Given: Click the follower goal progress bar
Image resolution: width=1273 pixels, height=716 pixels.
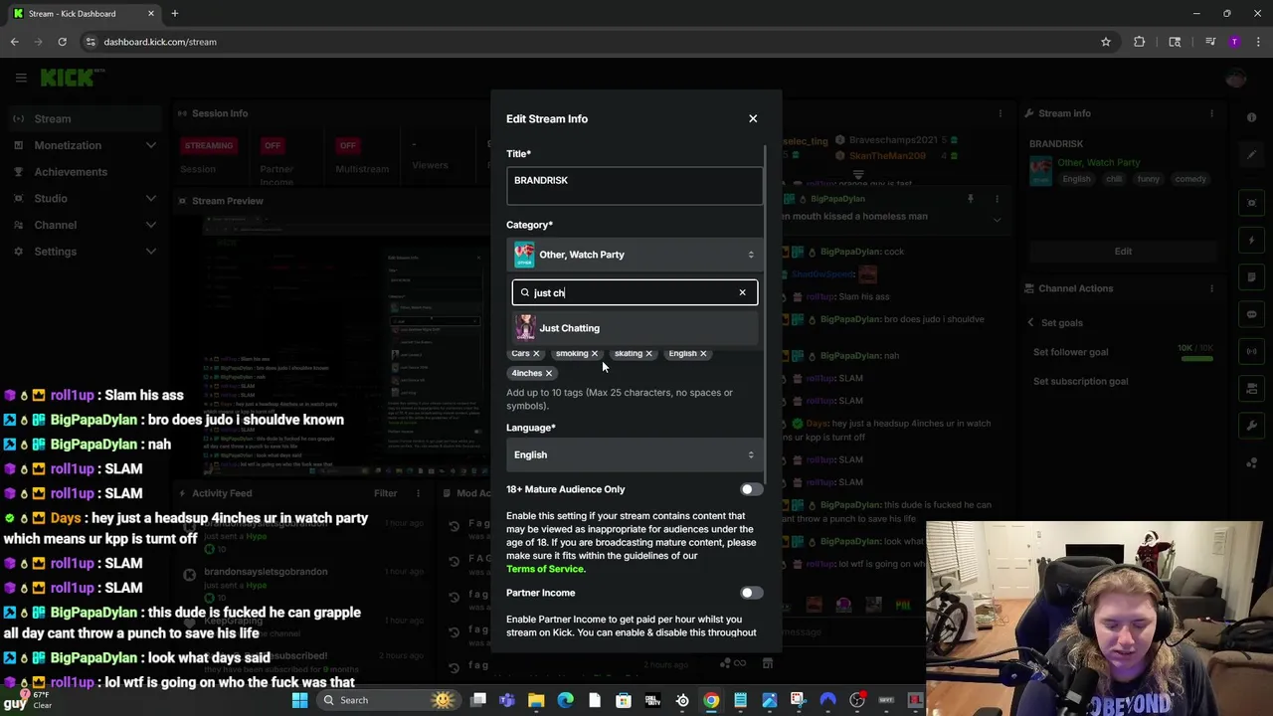Looking at the screenshot, I should (x=1197, y=358).
